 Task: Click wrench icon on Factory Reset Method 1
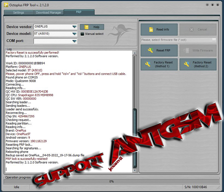pyautogui.click(x=148, y=64)
